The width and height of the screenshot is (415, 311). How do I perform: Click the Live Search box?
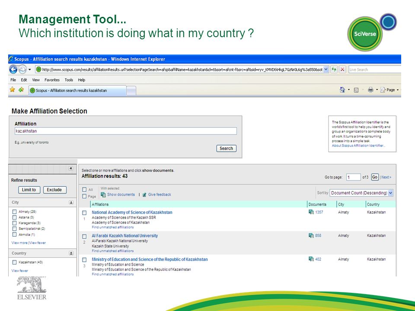(x=375, y=70)
